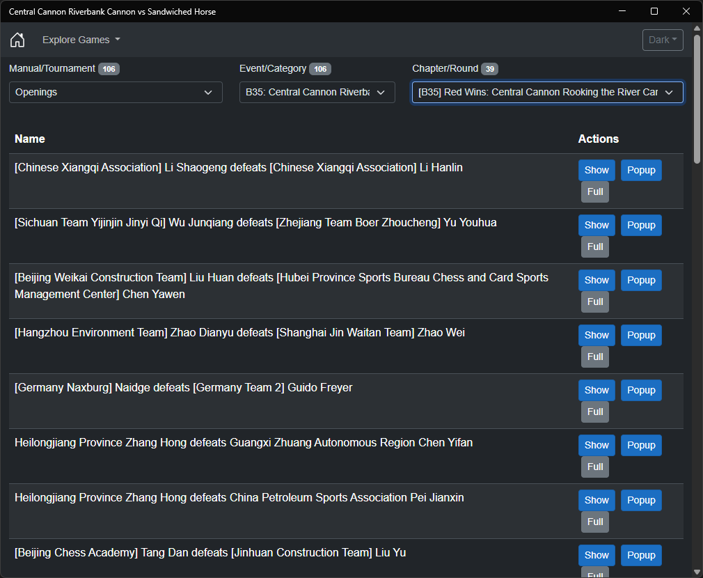Open popup for Naidge vs Guido Freyer
This screenshot has width=703, height=578.
point(641,390)
